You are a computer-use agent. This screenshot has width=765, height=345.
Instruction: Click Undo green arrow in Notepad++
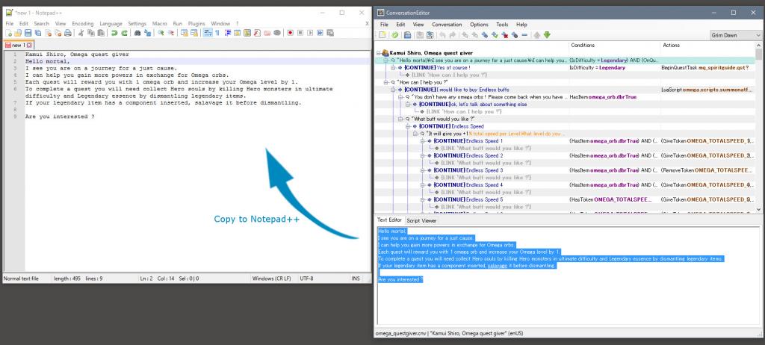point(114,33)
